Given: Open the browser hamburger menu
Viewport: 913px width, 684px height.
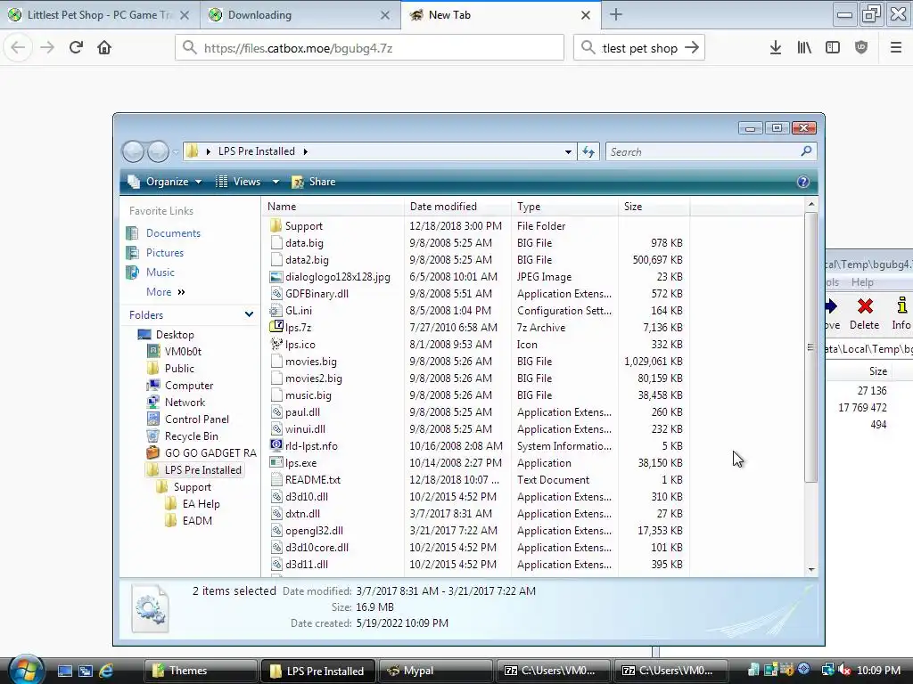Looking at the screenshot, I should tap(895, 48).
